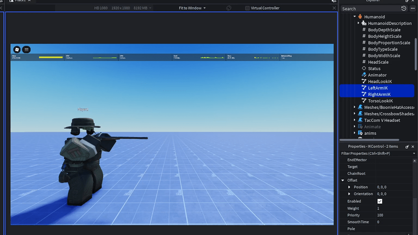Click the BodyTypeScale number value icon
The height and width of the screenshot is (235, 418).
(364, 49)
